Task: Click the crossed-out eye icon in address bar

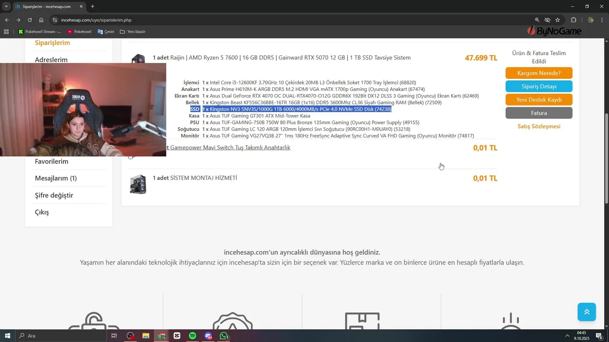Action: coord(547,20)
